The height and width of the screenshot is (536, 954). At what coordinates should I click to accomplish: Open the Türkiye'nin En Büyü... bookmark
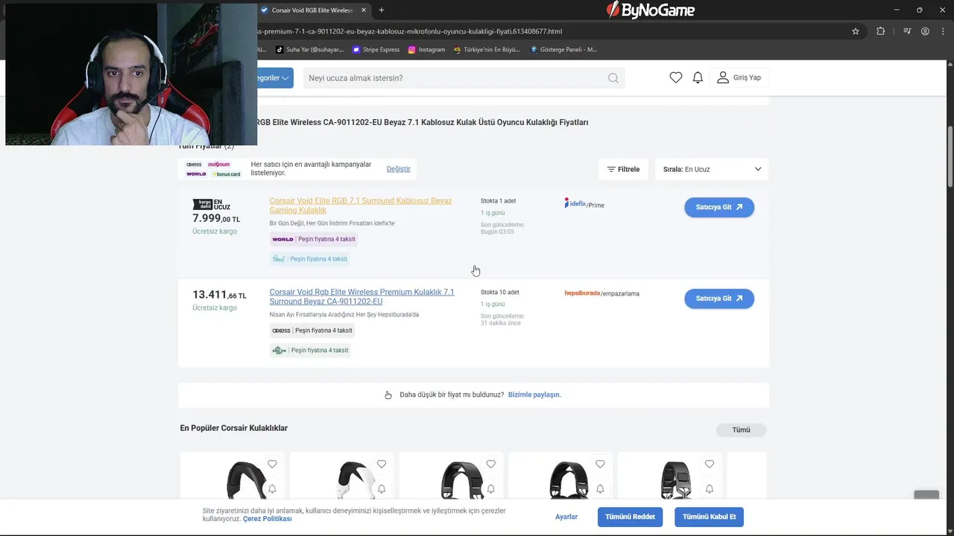pyautogui.click(x=487, y=50)
